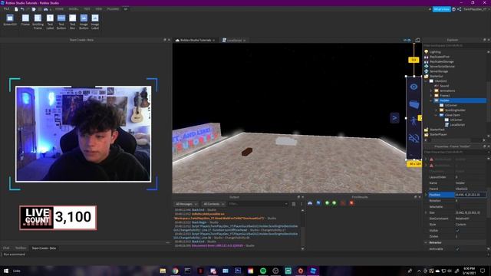Select StarterPack in the Explorer
Screen dimensions: 491x276
point(437,130)
